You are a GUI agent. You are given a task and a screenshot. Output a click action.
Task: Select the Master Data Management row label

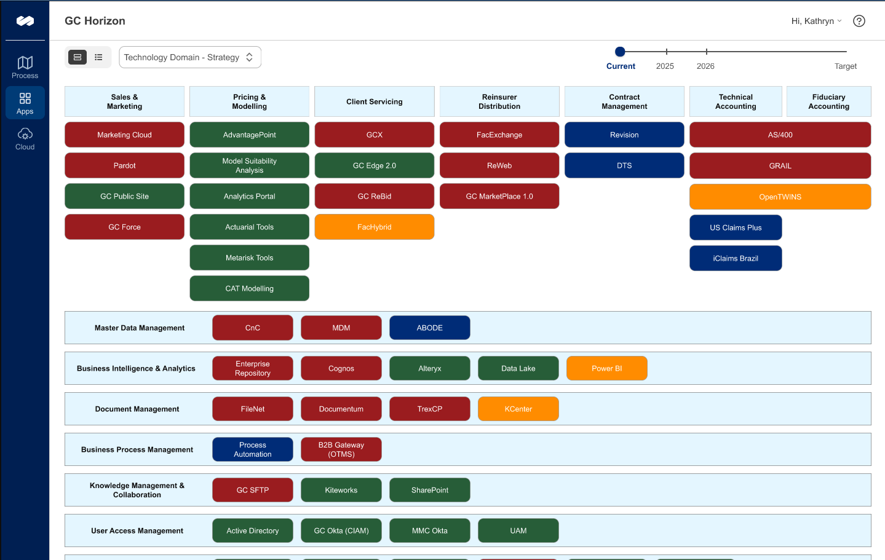click(x=140, y=328)
